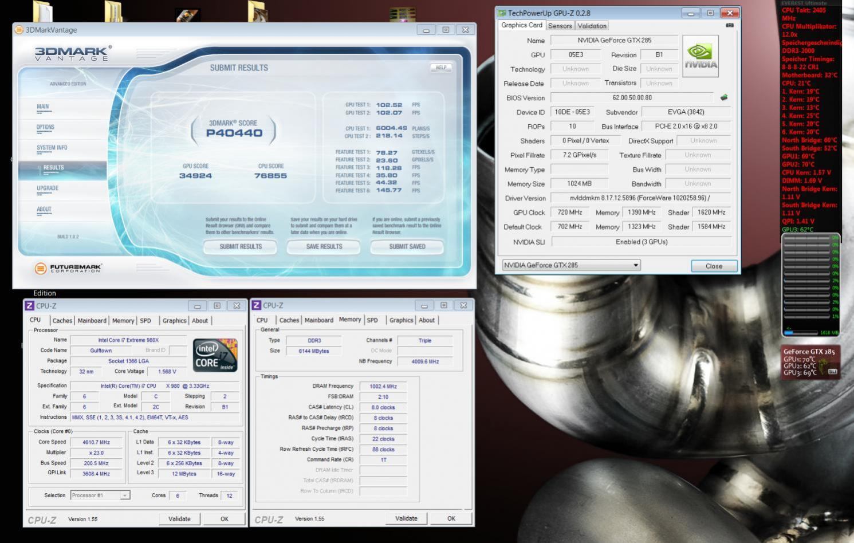Viewport: 854px width, 543px height.
Task: Click the GPU-Z Driver Version field
Action: point(640,198)
